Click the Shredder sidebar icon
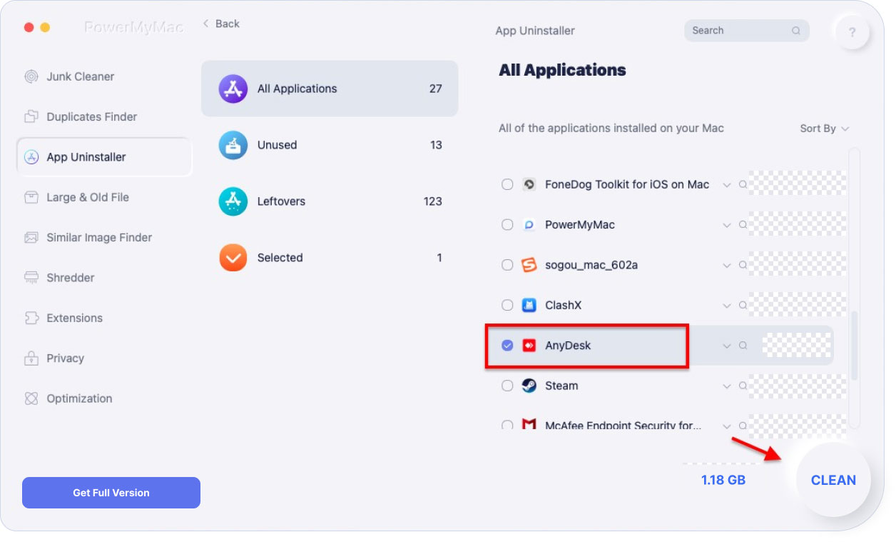 point(31,277)
